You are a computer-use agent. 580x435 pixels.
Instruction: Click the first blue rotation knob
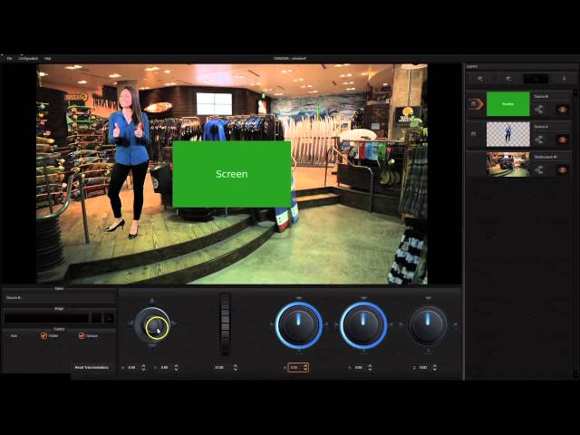coord(299,325)
